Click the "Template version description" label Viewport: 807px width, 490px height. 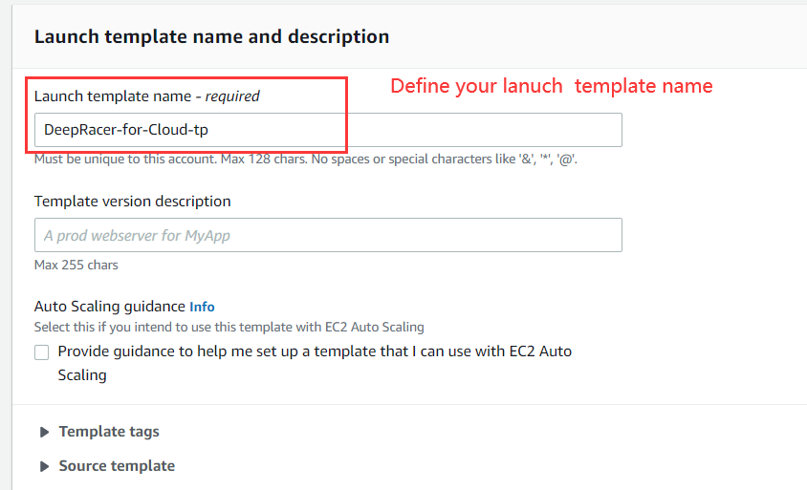pyautogui.click(x=132, y=202)
